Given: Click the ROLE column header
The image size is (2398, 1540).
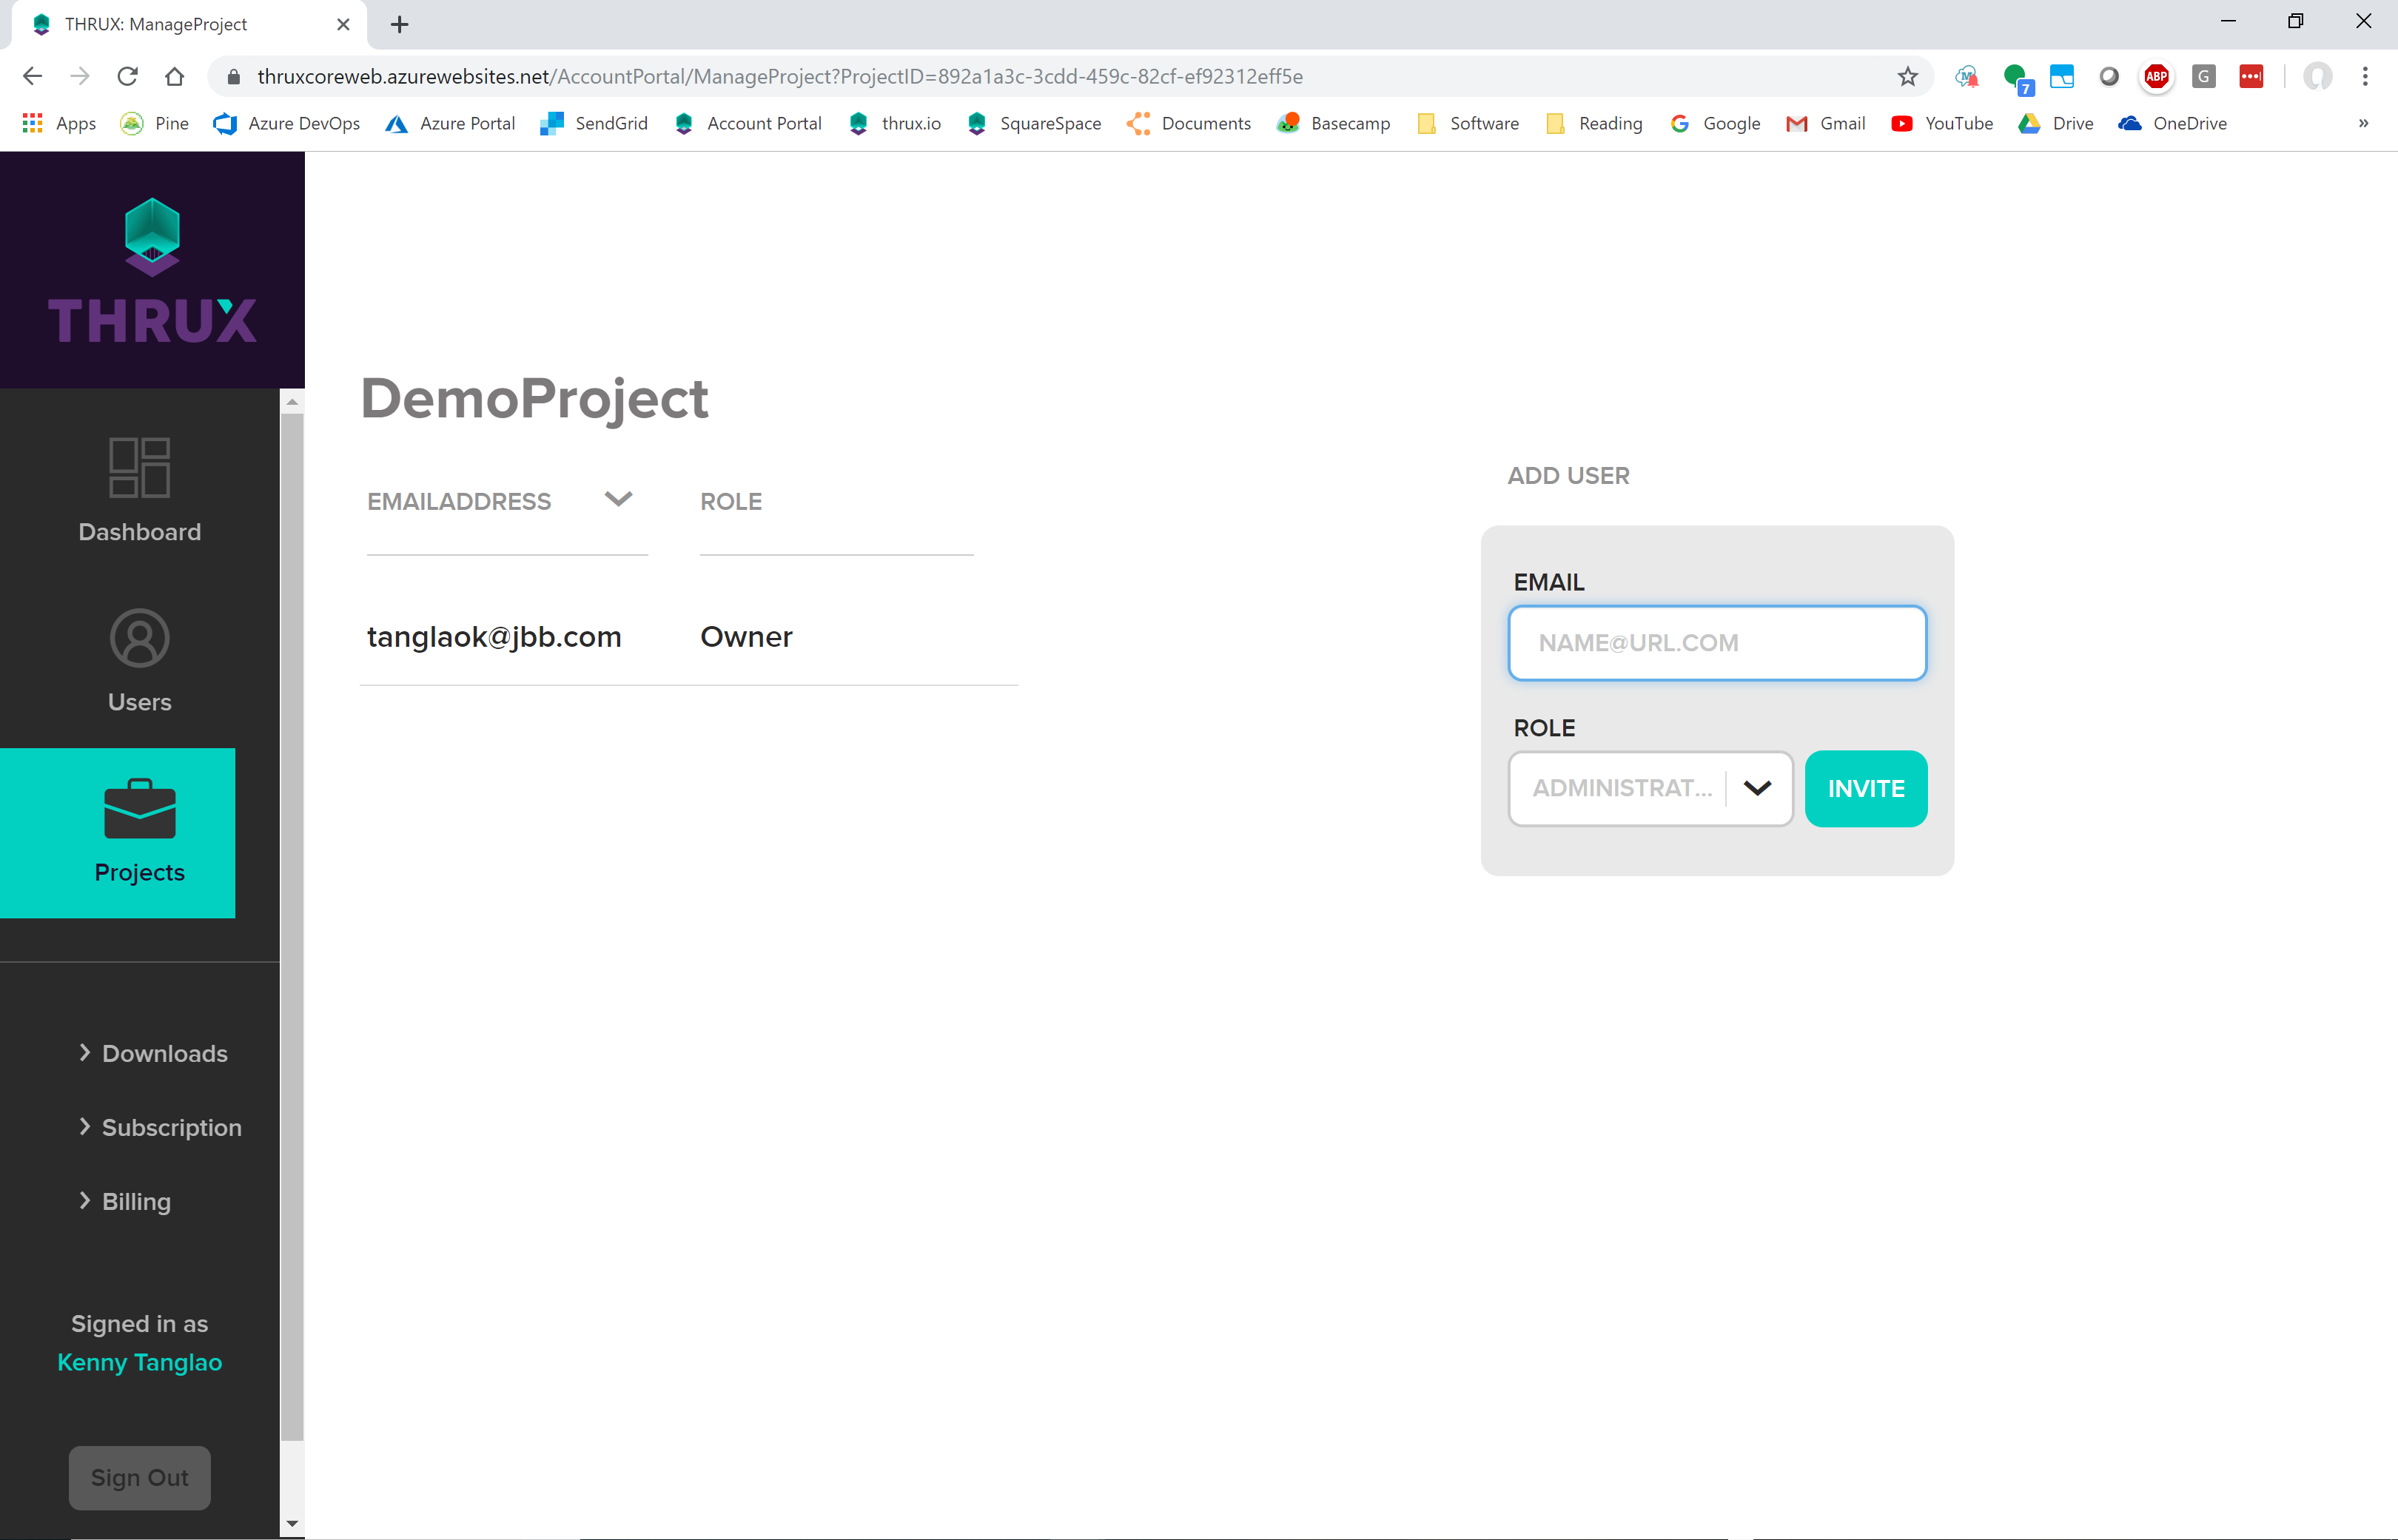Looking at the screenshot, I should click(730, 501).
